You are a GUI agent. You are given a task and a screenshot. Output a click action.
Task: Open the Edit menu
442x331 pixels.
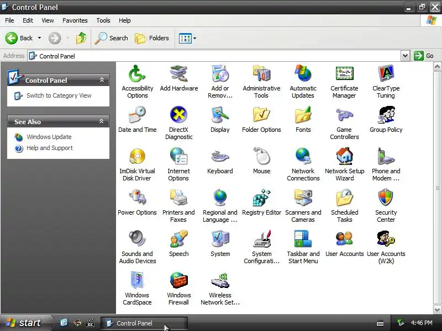click(28, 20)
